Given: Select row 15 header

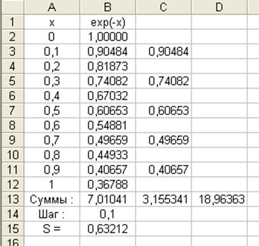Looking at the screenshot, I should coord(12,229).
